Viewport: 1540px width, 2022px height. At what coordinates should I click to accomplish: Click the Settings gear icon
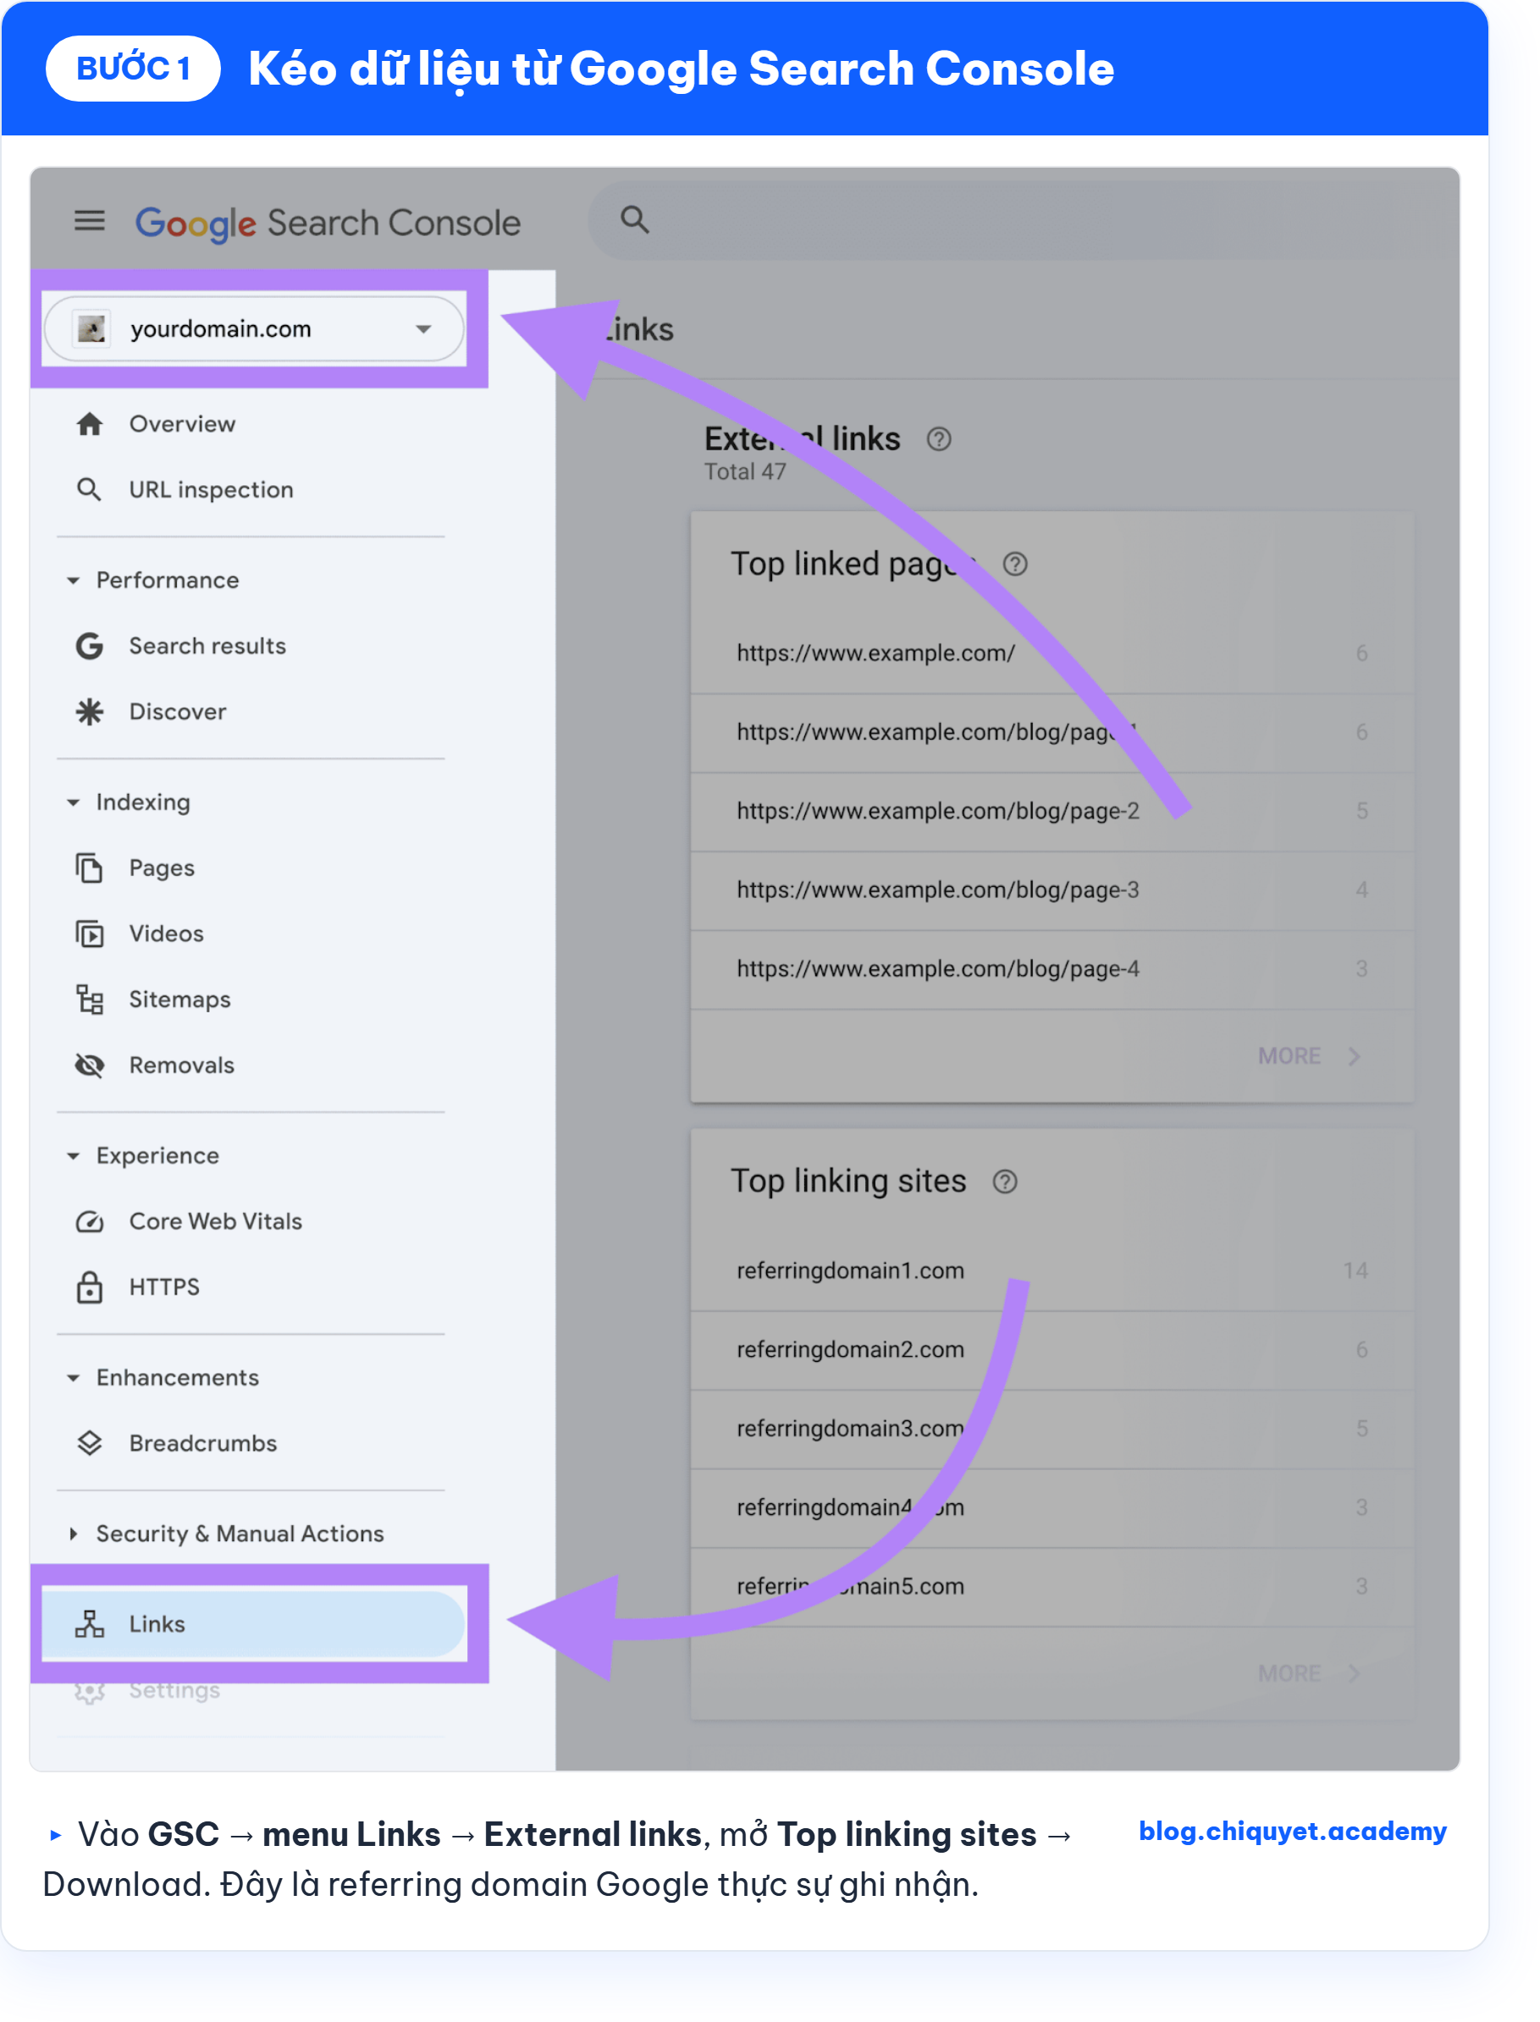(89, 1690)
